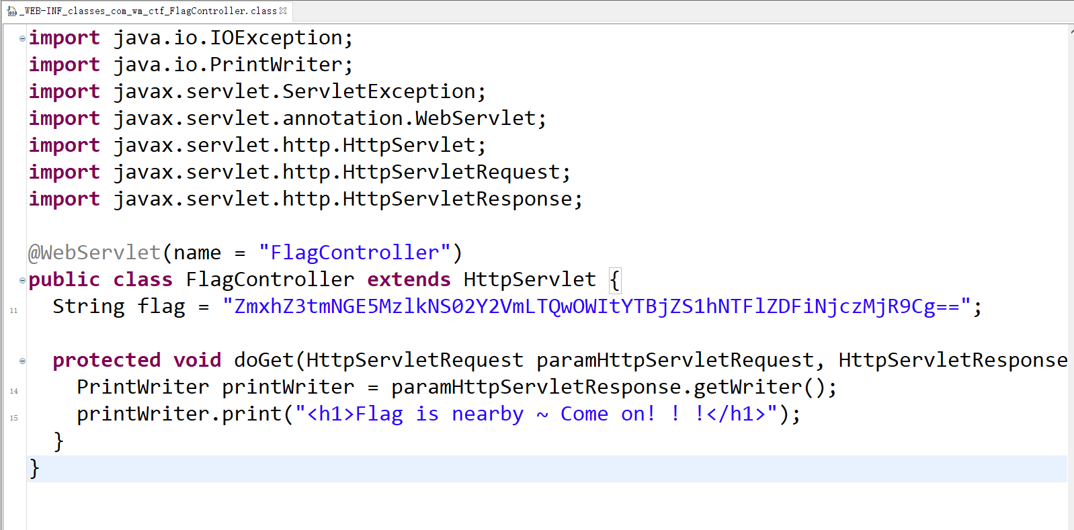The width and height of the screenshot is (1074, 530).
Task: Click line number 14 in the gutter
Action: pyautogui.click(x=13, y=391)
